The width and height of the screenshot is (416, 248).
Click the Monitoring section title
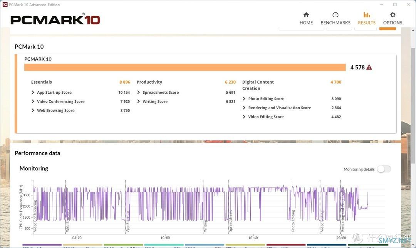(34, 169)
